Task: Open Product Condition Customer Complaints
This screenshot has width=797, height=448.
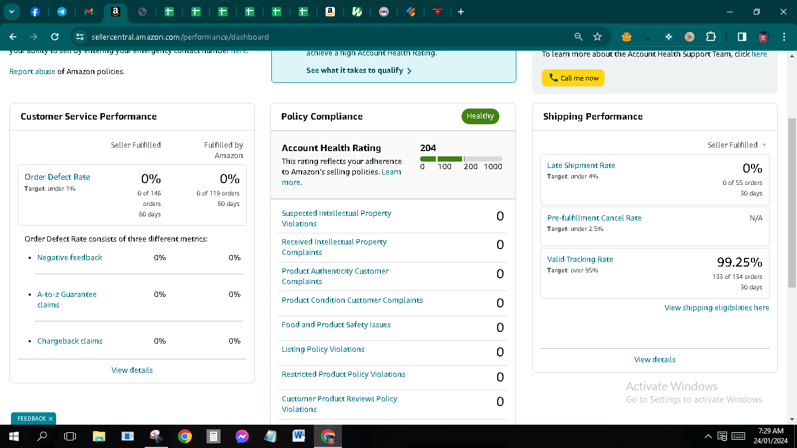Action: click(352, 300)
